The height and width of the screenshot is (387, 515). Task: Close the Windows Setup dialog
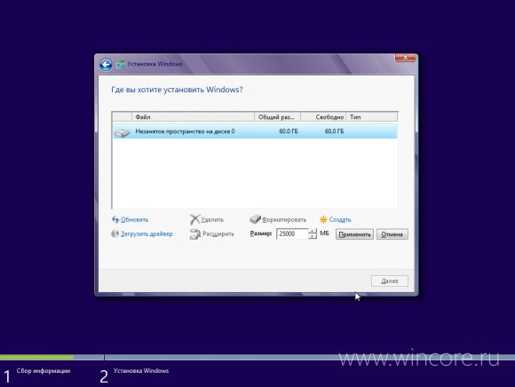point(405,58)
